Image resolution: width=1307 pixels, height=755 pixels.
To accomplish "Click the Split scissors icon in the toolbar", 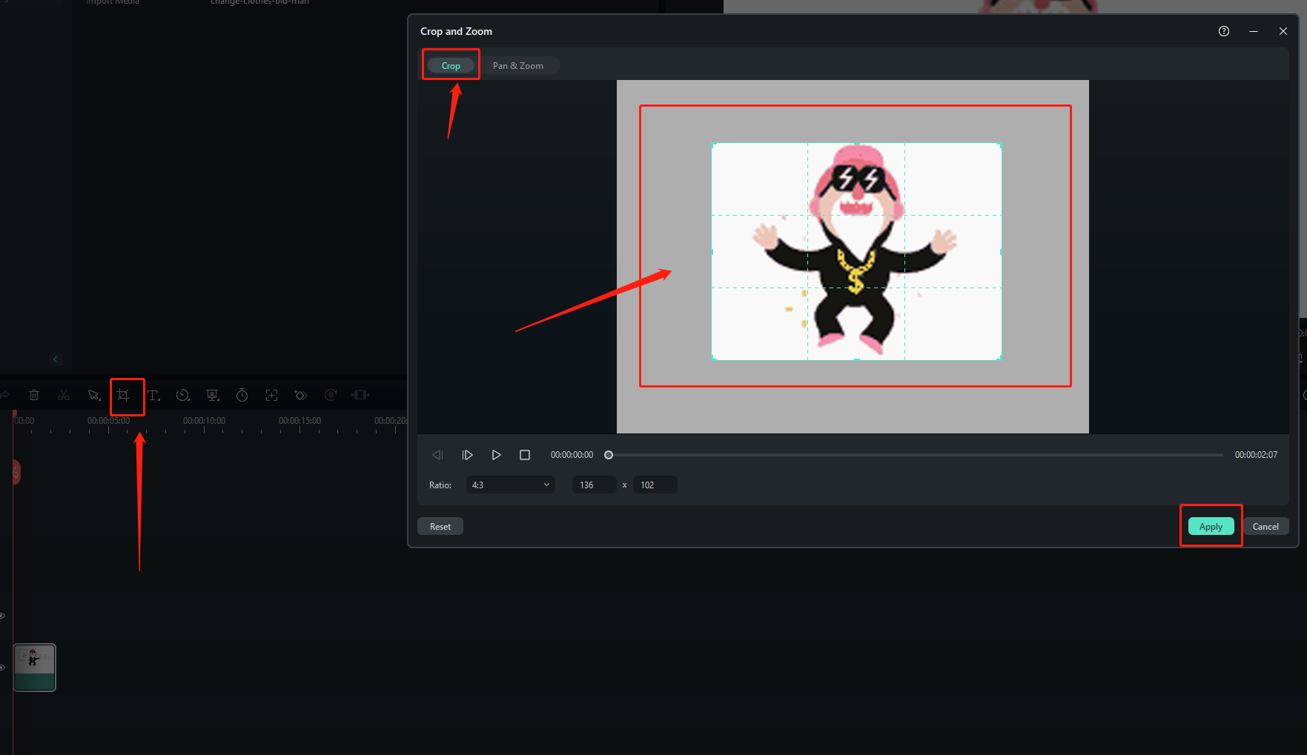I will pyautogui.click(x=64, y=395).
